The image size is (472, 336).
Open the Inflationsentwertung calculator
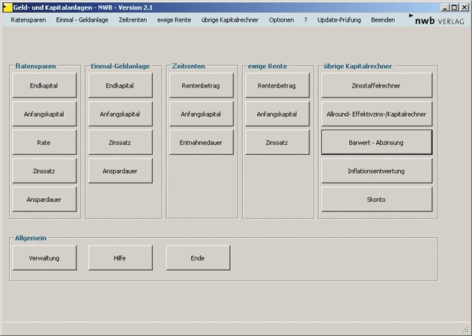point(376,171)
